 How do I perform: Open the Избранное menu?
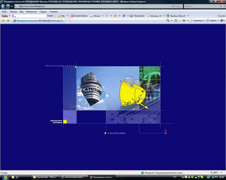click(31, 12)
